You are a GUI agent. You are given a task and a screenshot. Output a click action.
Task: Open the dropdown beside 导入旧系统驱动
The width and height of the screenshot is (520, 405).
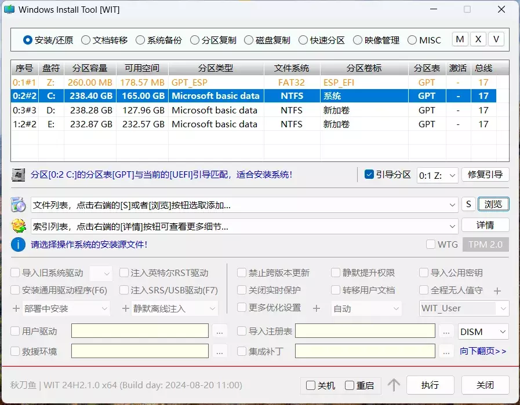101,274
